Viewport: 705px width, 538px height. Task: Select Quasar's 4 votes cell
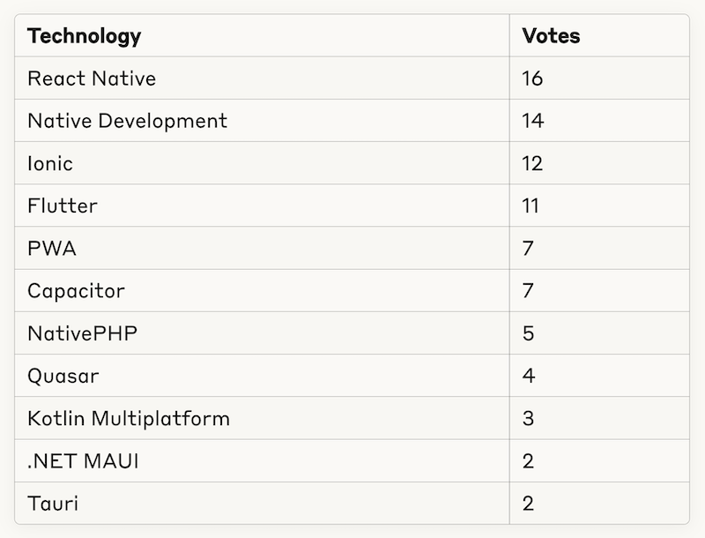click(528, 376)
